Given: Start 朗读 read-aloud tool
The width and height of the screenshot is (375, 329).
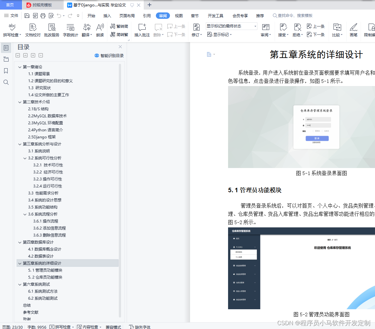Looking at the screenshot, I should tap(100, 30).
